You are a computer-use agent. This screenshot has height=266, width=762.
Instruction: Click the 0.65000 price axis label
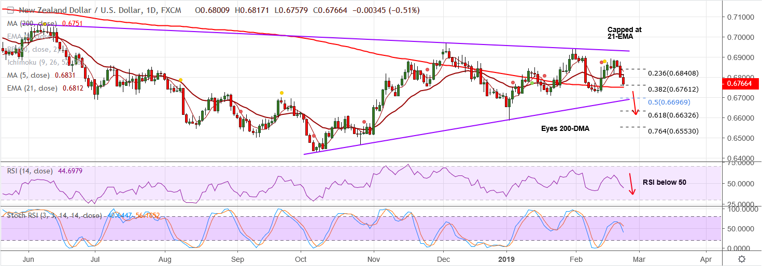741,138
